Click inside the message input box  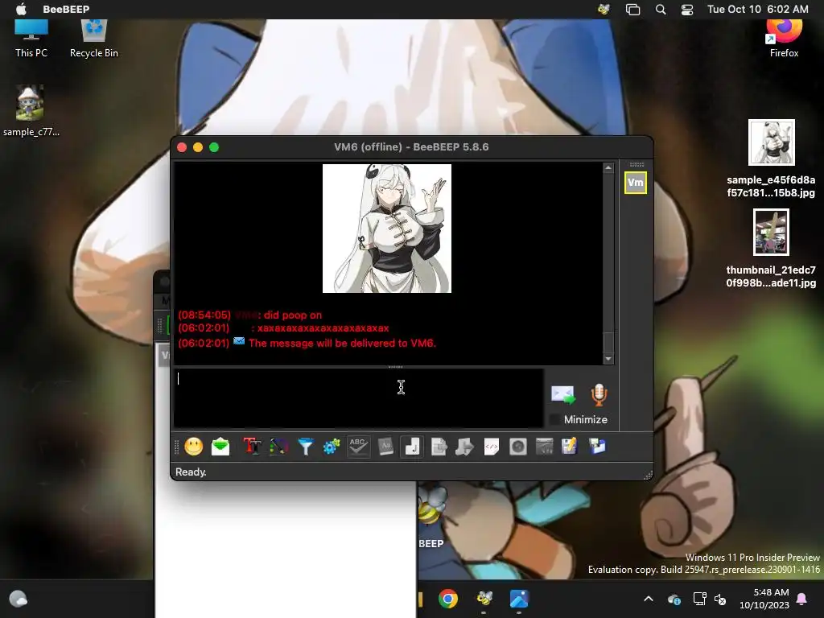(358, 398)
